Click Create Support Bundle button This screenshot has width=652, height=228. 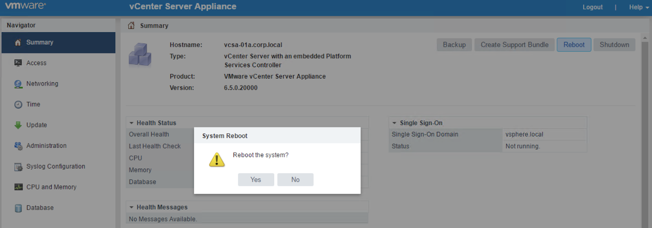tap(515, 45)
